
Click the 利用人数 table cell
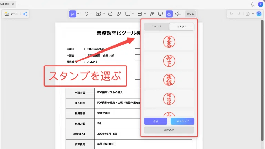pos(80,124)
